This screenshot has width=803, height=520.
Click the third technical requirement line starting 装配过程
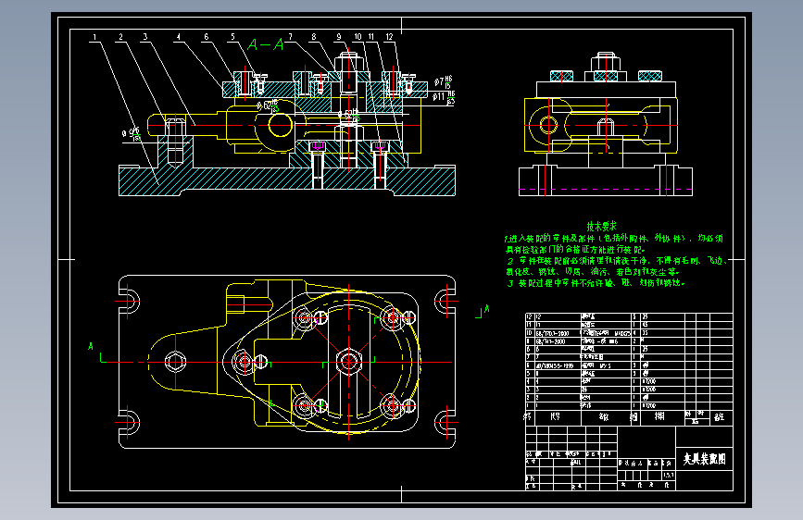[596, 282]
